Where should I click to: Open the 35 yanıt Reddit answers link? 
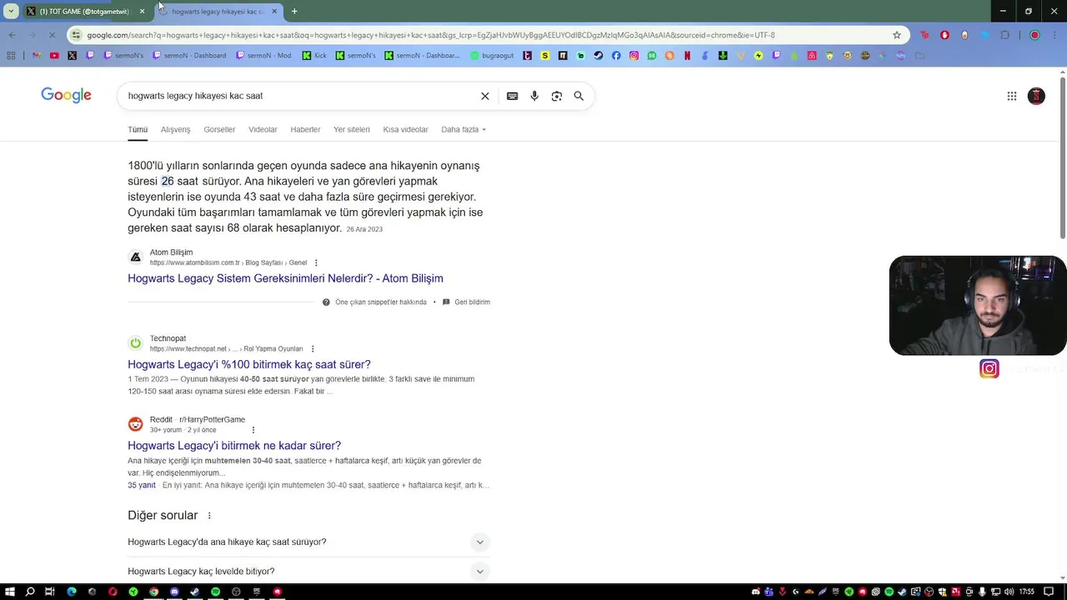[142, 485]
